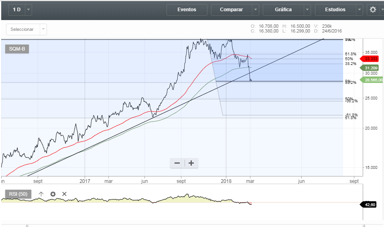Viewport: 384px width, 227px height.
Task: Click the black 42,60 RSI value marker
Action: pyautogui.click(x=369, y=205)
